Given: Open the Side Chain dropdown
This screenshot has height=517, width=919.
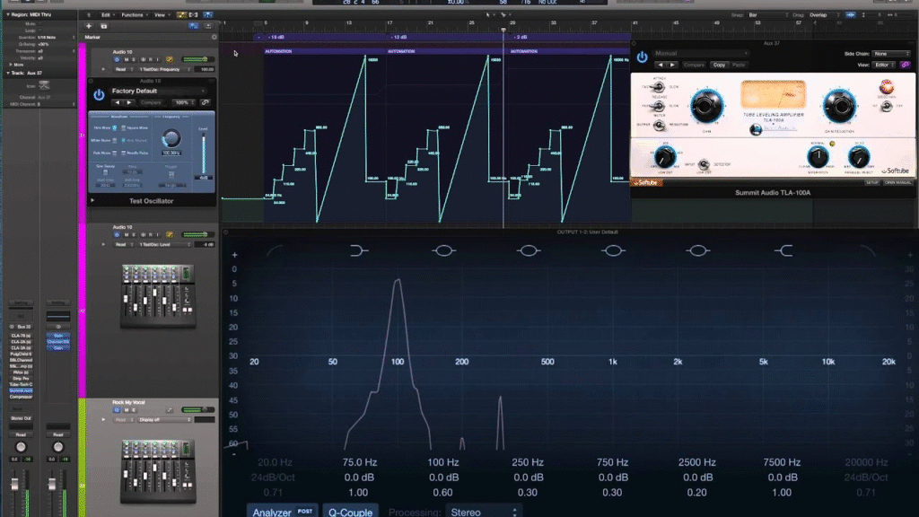Looking at the screenshot, I should 890,54.
